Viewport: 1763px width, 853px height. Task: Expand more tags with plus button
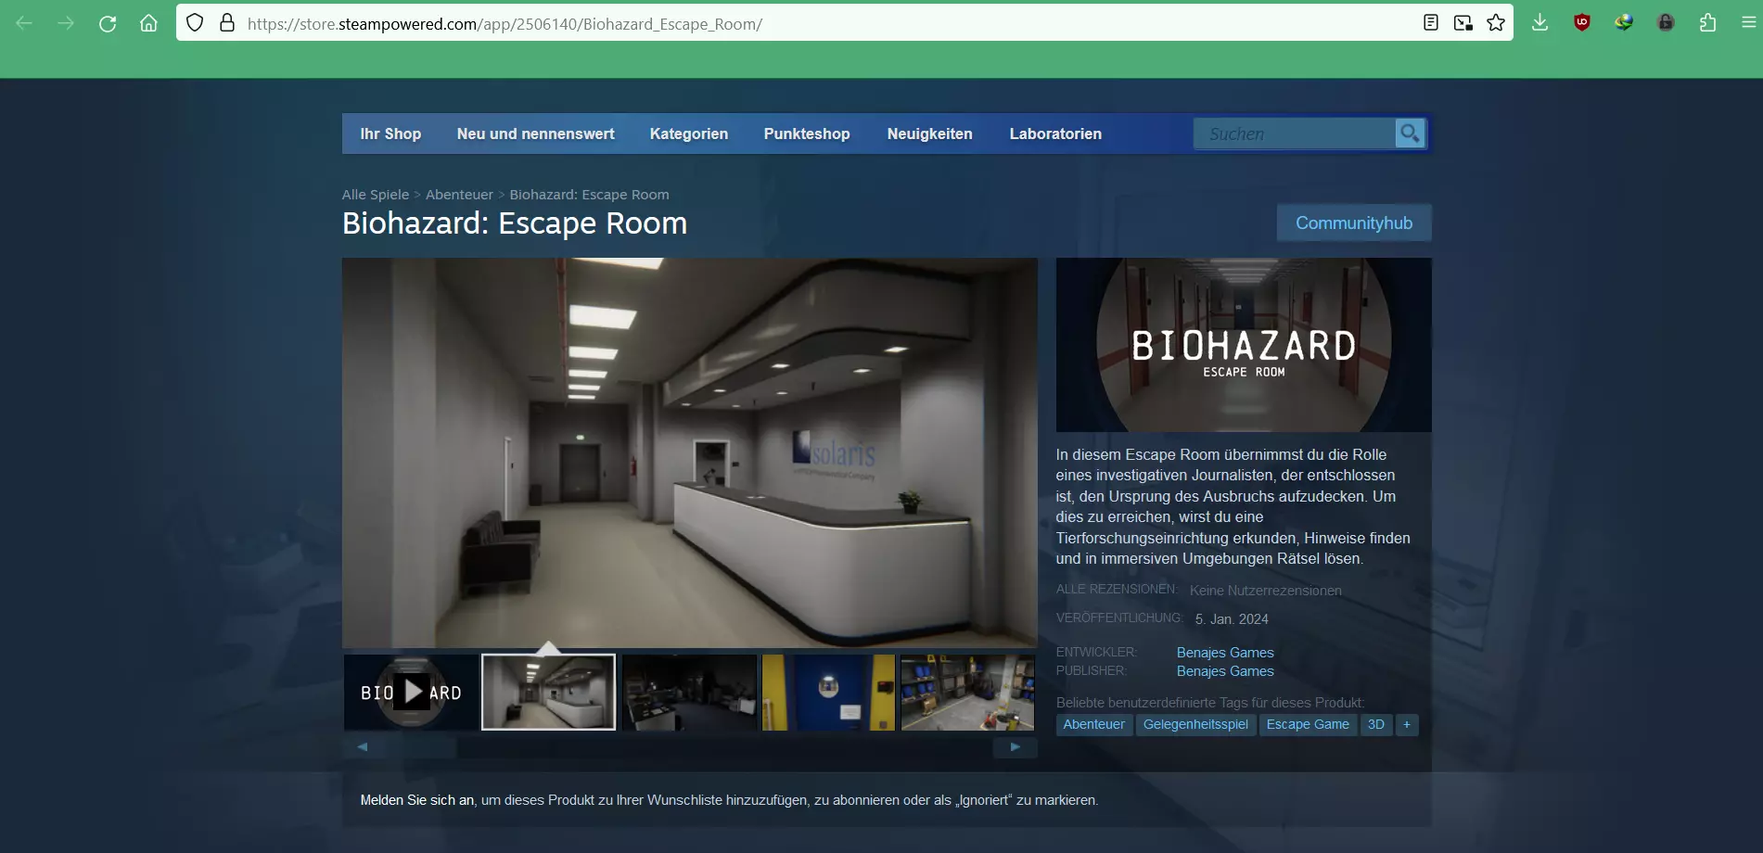tap(1407, 724)
